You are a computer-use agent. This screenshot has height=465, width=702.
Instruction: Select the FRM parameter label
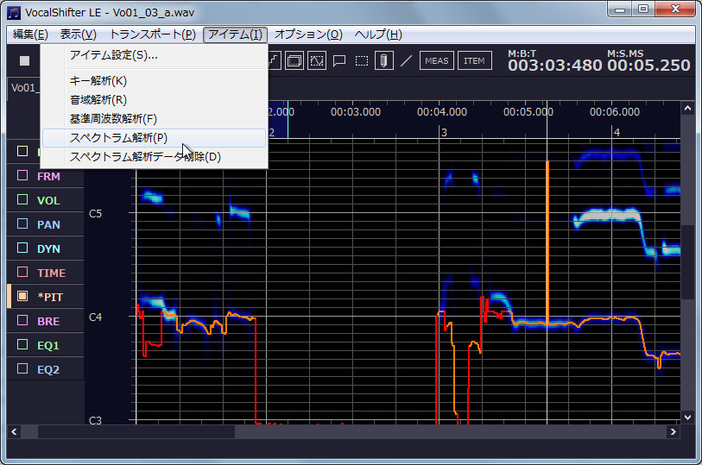point(48,177)
